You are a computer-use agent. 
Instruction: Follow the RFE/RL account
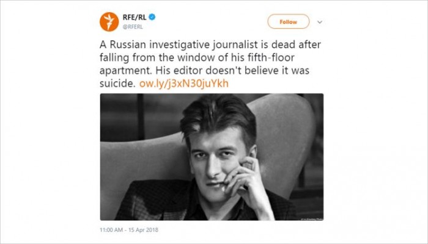[288, 22]
